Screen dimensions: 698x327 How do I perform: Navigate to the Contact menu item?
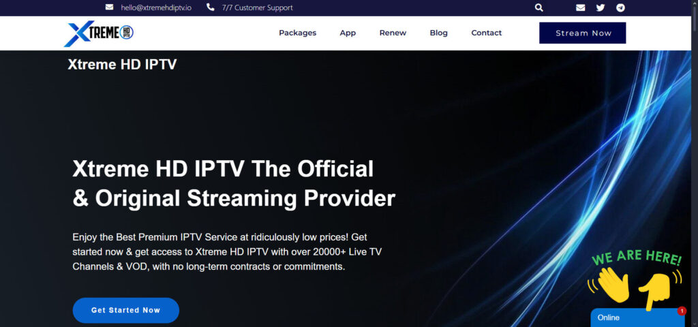coord(486,33)
